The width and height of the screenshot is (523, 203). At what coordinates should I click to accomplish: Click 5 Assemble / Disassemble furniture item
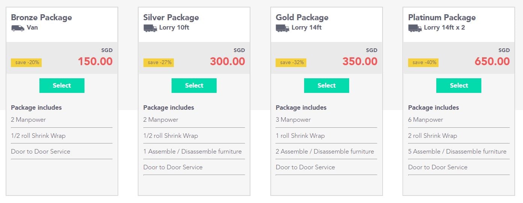[x=457, y=152]
